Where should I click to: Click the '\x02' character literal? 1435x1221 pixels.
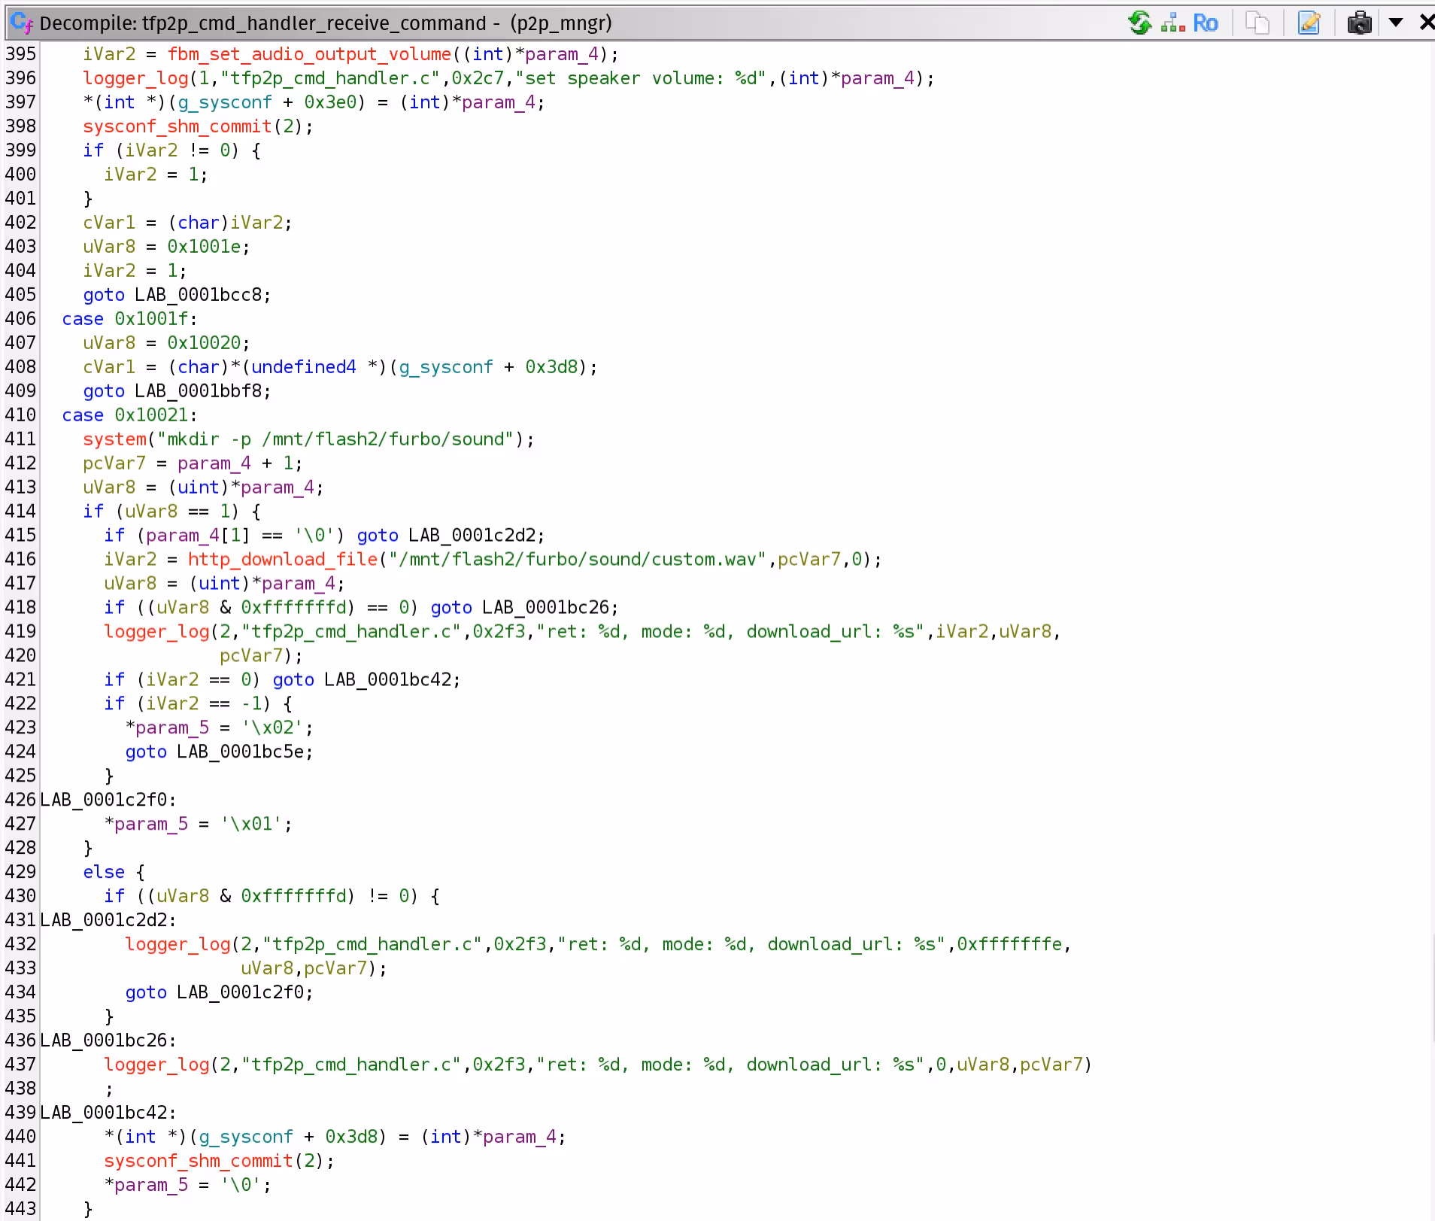(272, 728)
